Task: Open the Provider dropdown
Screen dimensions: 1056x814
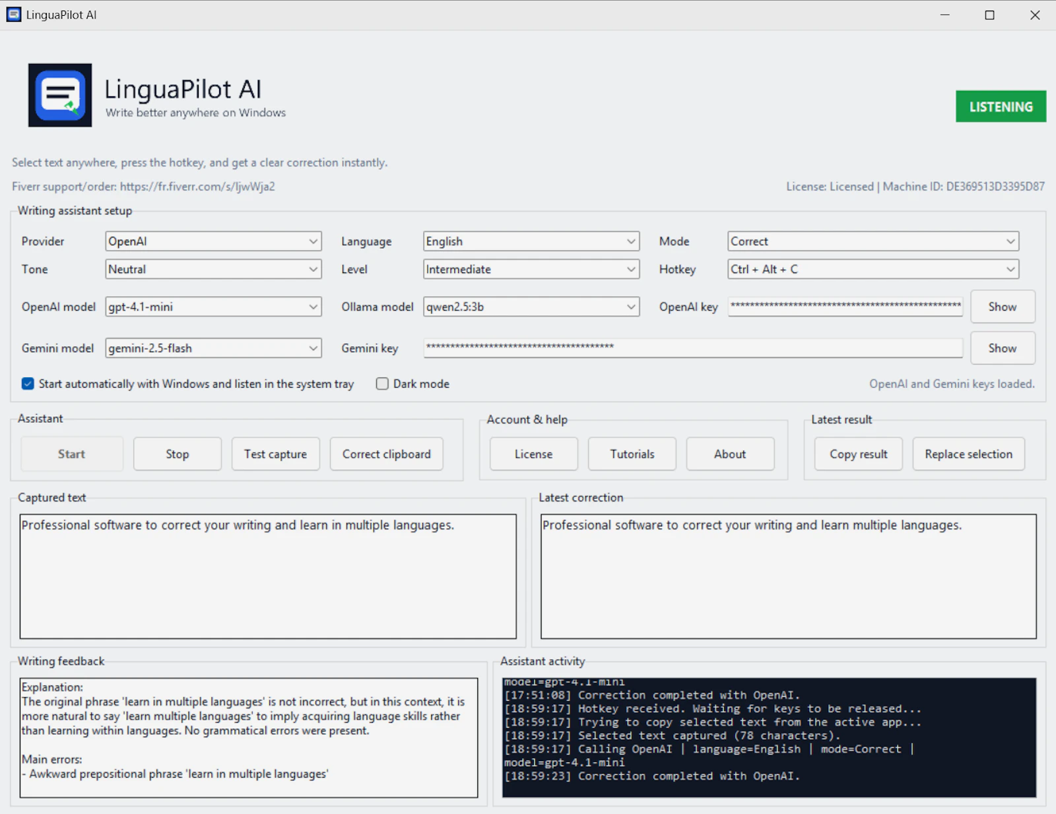Action: click(x=213, y=241)
